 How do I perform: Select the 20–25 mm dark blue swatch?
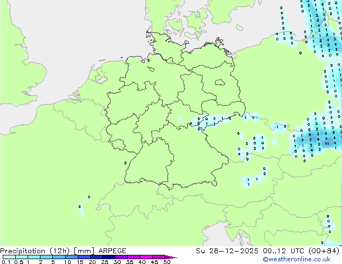97,257
